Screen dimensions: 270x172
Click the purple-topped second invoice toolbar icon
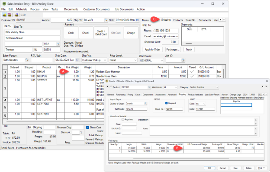10,15
